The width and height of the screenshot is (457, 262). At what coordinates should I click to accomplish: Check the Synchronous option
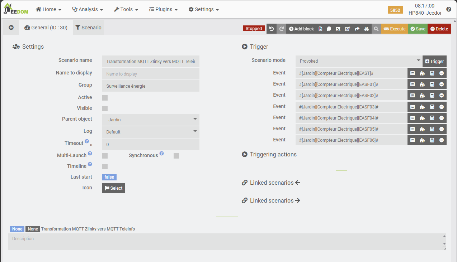click(x=176, y=156)
